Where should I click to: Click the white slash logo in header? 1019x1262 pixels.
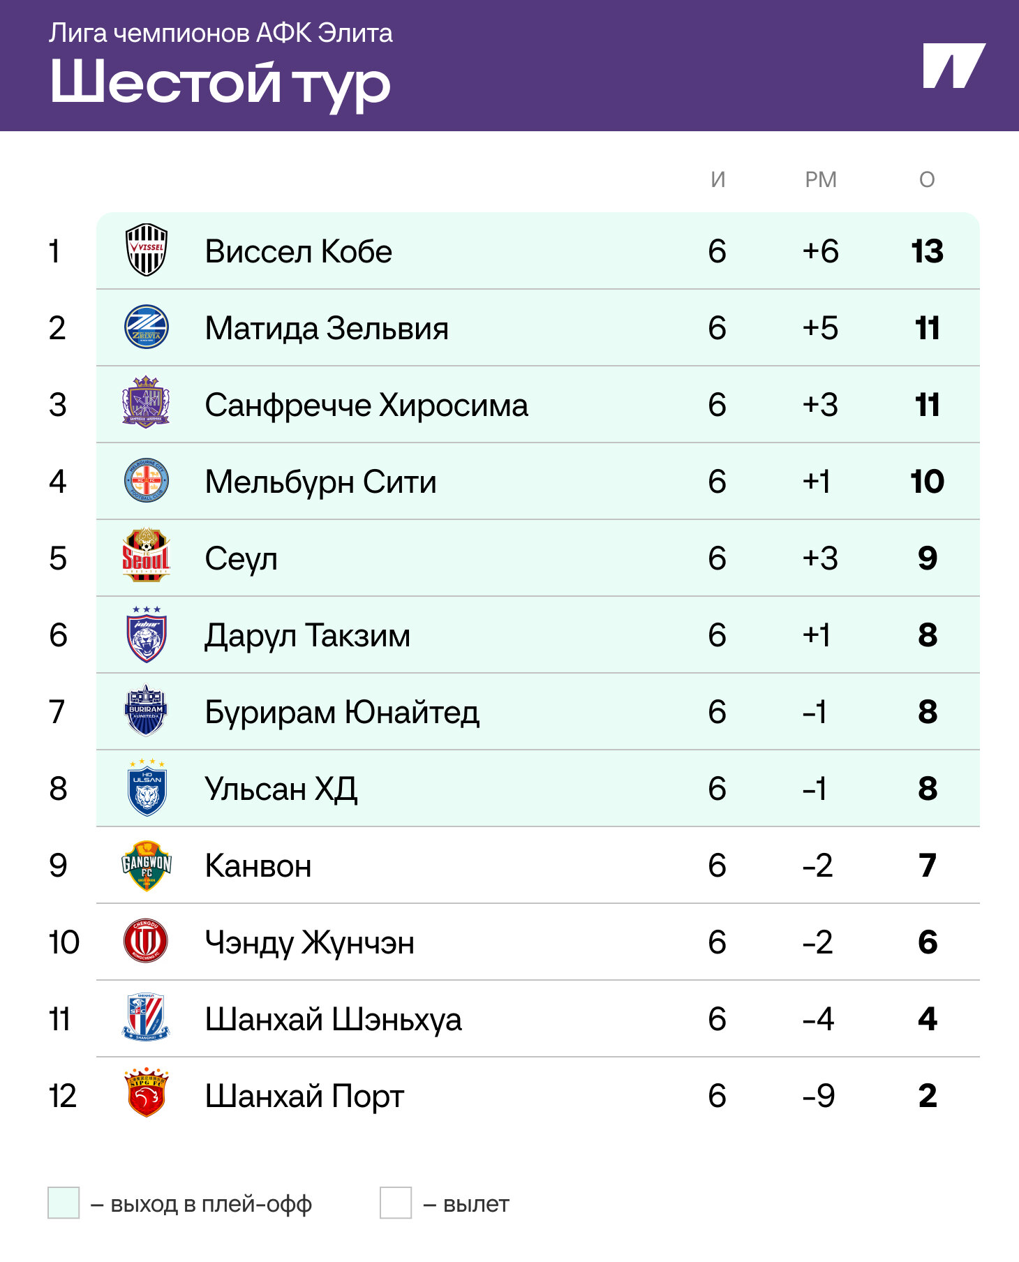click(953, 66)
